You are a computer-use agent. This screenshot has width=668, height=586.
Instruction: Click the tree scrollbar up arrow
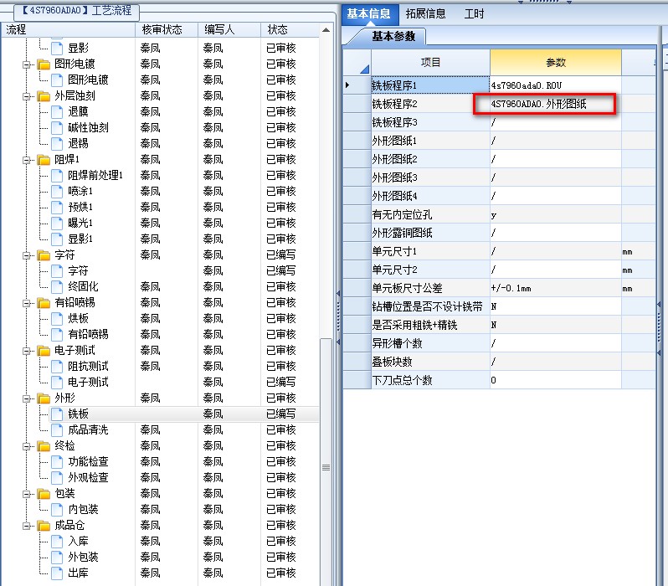pos(326,30)
